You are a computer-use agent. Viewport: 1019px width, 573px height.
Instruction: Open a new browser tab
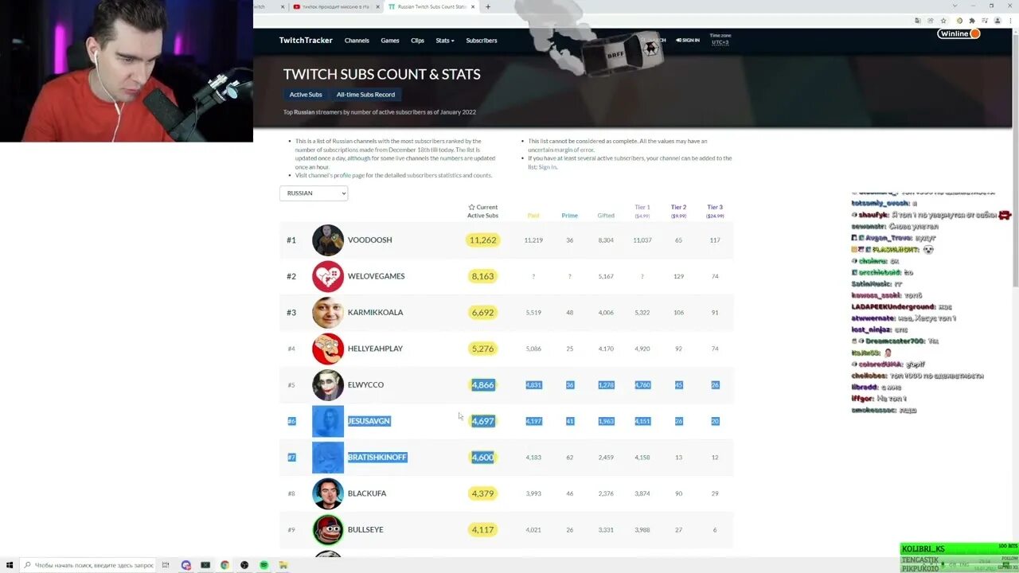pos(488,6)
